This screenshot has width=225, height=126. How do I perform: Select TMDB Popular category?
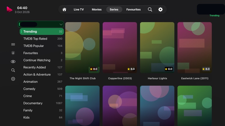pyautogui.click(x=42, y=46)
